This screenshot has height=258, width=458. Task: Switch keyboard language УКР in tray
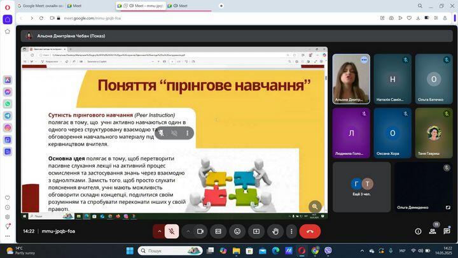pyautogui.click(x=402, y=251)
